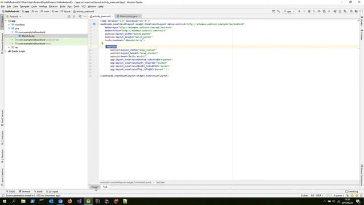The height and width of the screenshot is (205, 364).
Task: Open SDK Manager toolbar icon
Action: 345,11
